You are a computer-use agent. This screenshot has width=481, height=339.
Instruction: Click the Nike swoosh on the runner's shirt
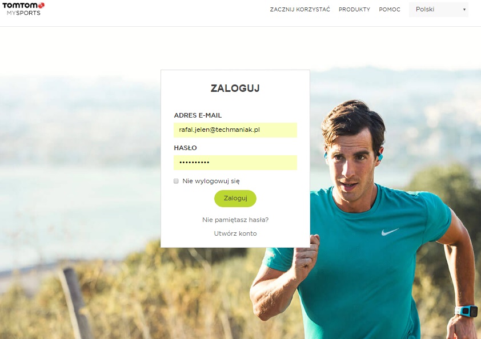(x=390, y=232)
